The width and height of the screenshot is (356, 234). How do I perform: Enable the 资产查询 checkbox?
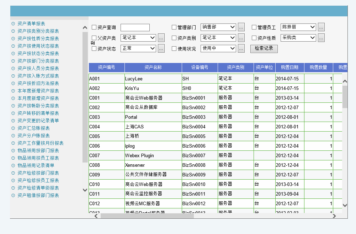pos(94,27)
